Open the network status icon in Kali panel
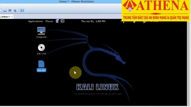Screen dimensions: 191x107 144,22
